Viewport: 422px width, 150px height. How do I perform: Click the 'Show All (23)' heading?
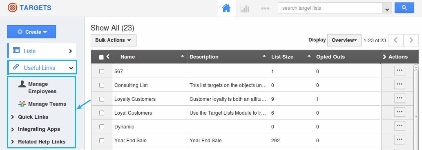(x=112, y=28)
